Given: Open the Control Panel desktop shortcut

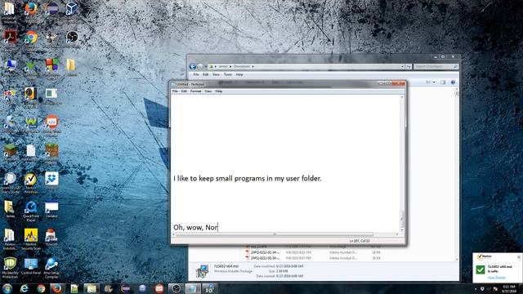Looking at the screenshot, I should [x=31, y=264].
